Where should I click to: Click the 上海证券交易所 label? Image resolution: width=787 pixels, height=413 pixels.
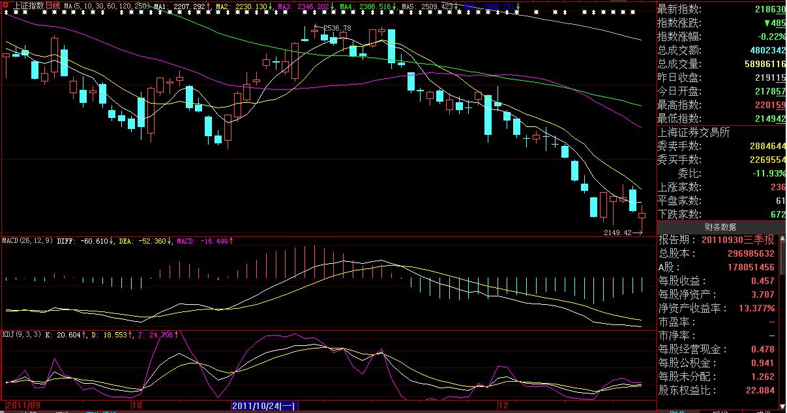693,132
